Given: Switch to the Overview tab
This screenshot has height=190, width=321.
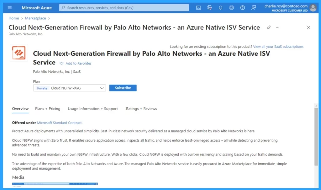Looking at the screenshot, I should tap(20, 109).
